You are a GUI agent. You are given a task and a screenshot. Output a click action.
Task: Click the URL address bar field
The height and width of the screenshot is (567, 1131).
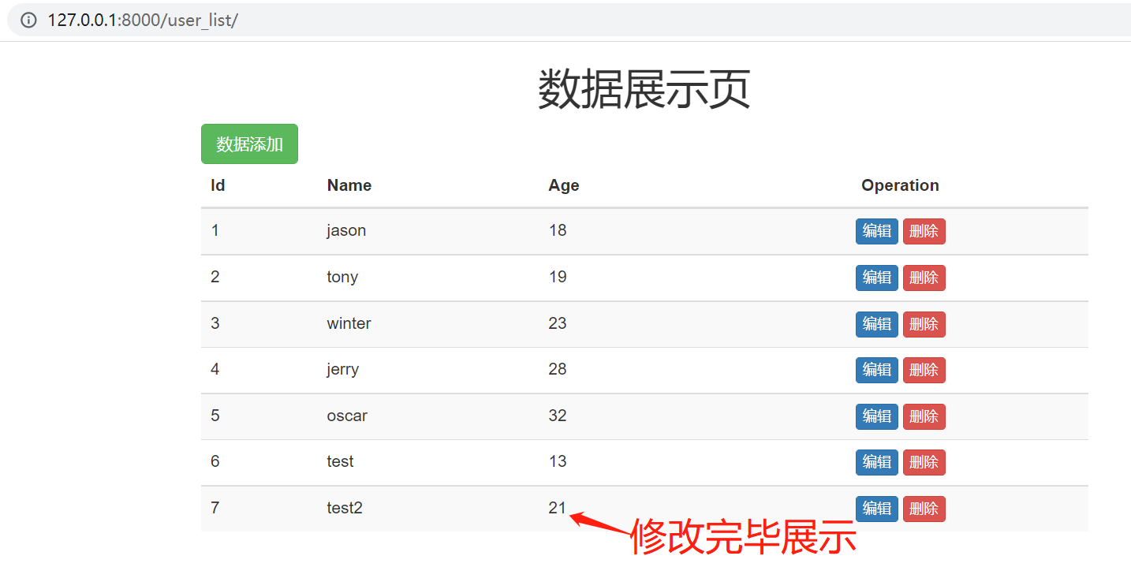[552, 21]
